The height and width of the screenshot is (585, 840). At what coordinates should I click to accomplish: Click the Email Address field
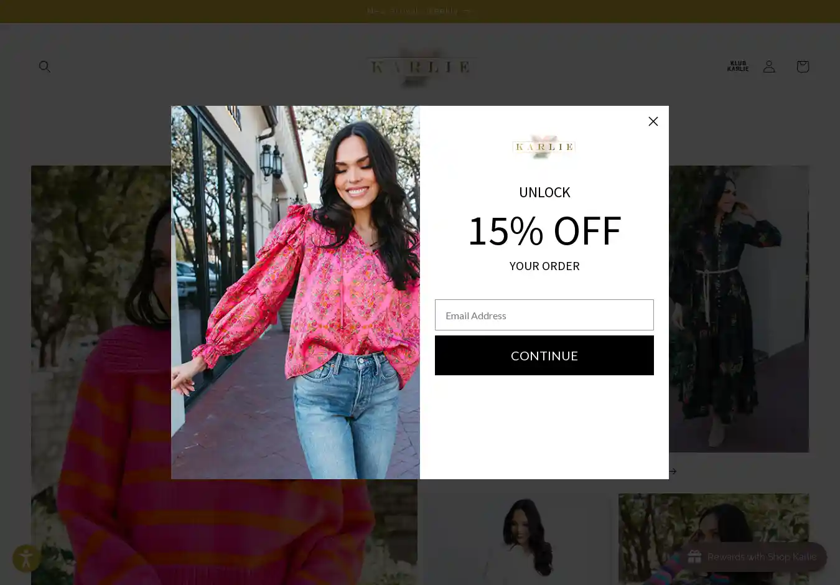tap(544, 315)
